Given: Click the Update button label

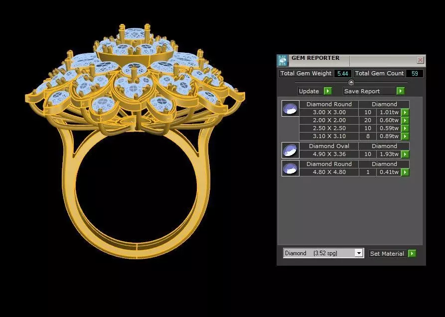Looking at the screenshot, I should [309, 91].
